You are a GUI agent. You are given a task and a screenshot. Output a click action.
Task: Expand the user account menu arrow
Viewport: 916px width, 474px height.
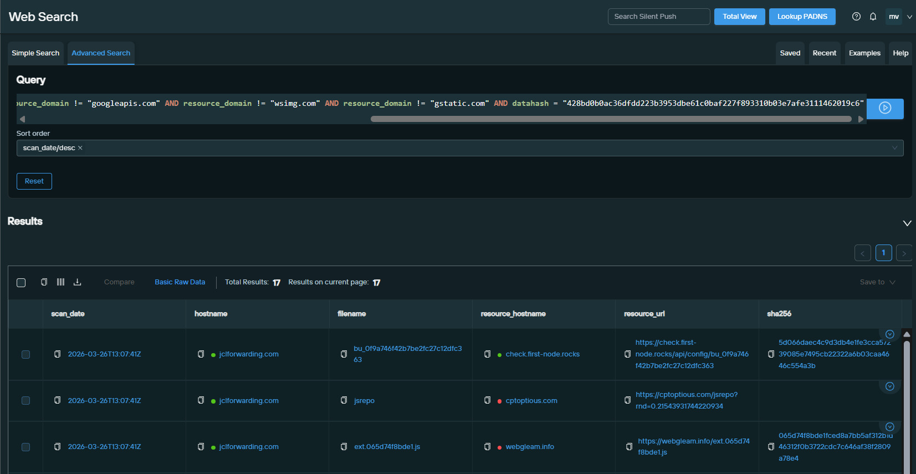909,17
